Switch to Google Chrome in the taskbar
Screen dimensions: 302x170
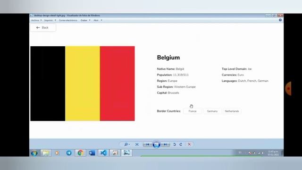[x=80, y=153]
